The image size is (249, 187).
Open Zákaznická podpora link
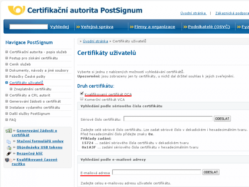point(232,13)
